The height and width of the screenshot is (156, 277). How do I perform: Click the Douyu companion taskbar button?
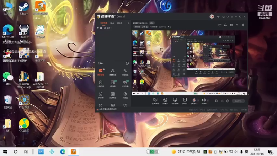tap(73, 151)
